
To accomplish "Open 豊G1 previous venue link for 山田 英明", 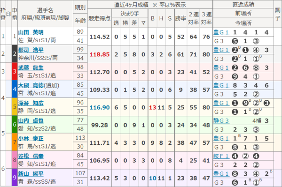I will tap(221, 32).
